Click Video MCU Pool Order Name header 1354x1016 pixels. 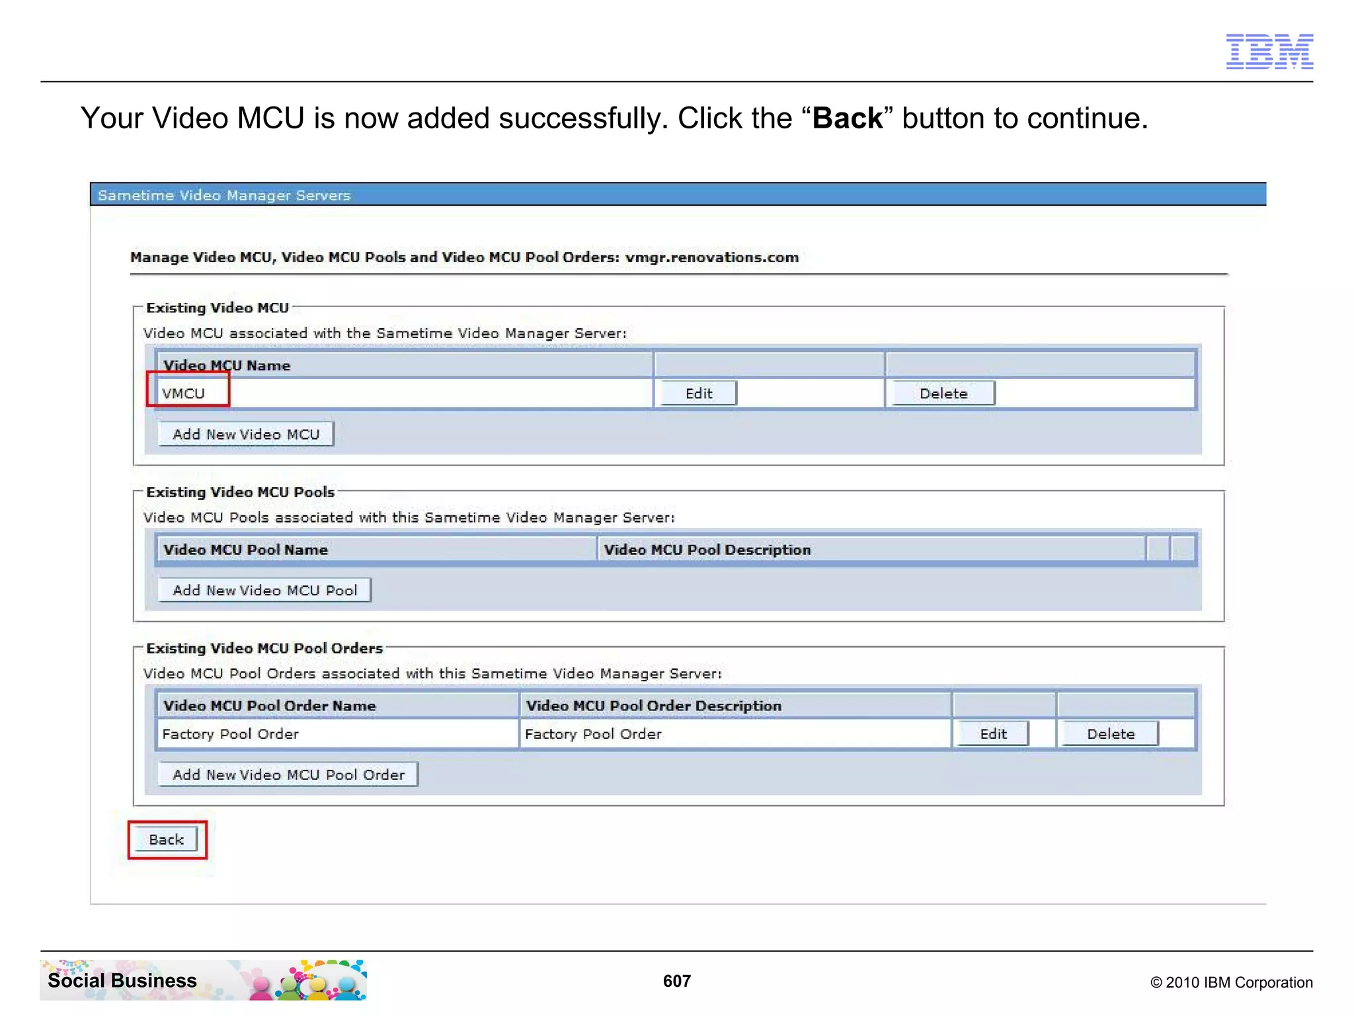pos(337,706)
